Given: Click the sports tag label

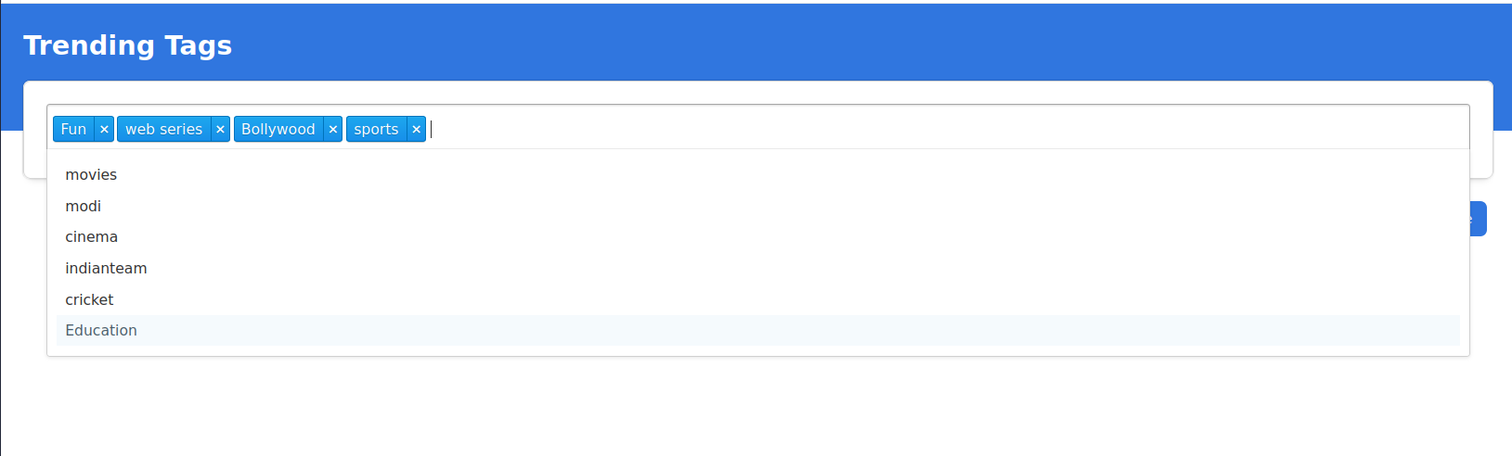Looking at the screenshot, I should tap(376, 130).
